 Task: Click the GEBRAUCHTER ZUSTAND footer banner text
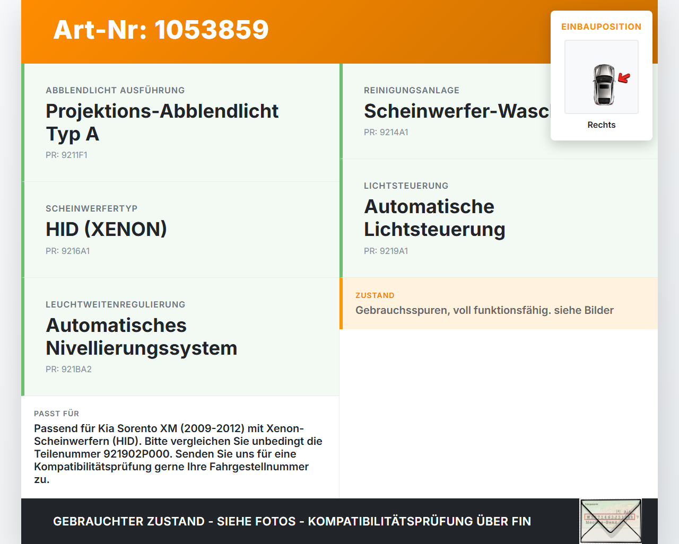[x=292, y=521]
